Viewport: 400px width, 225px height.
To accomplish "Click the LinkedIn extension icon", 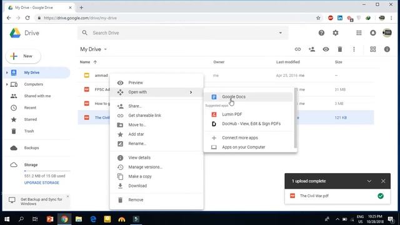I will (x=340, y=18).
